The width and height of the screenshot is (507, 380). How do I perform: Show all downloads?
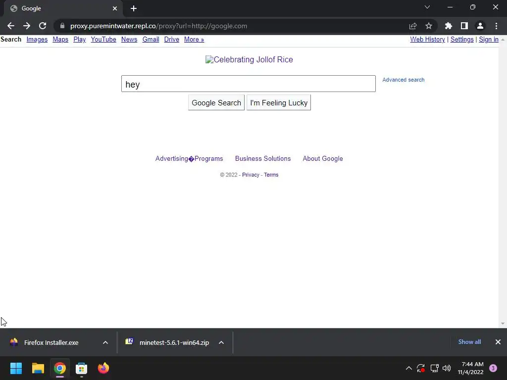point(469,342)
